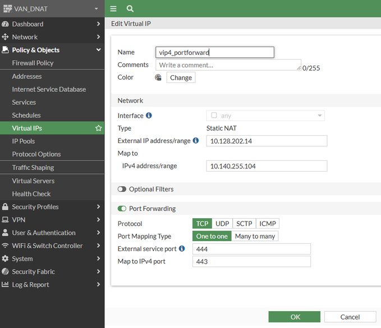Click the VPN laptop icon

(5, 220)
